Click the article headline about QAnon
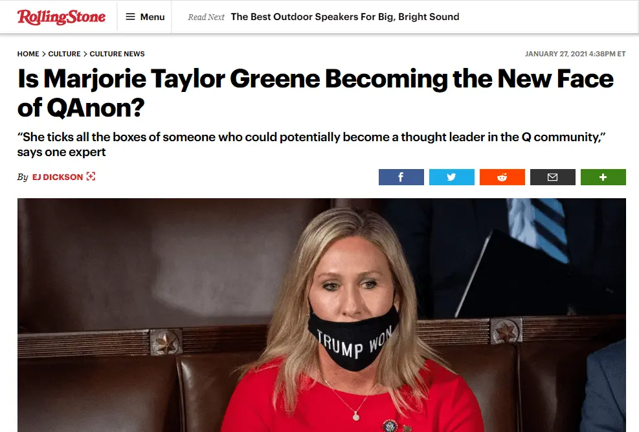 coord(315,93)
